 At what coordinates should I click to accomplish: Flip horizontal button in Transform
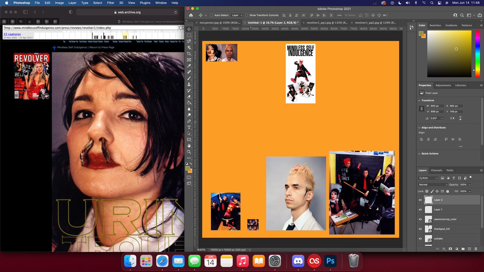(452, 118)
